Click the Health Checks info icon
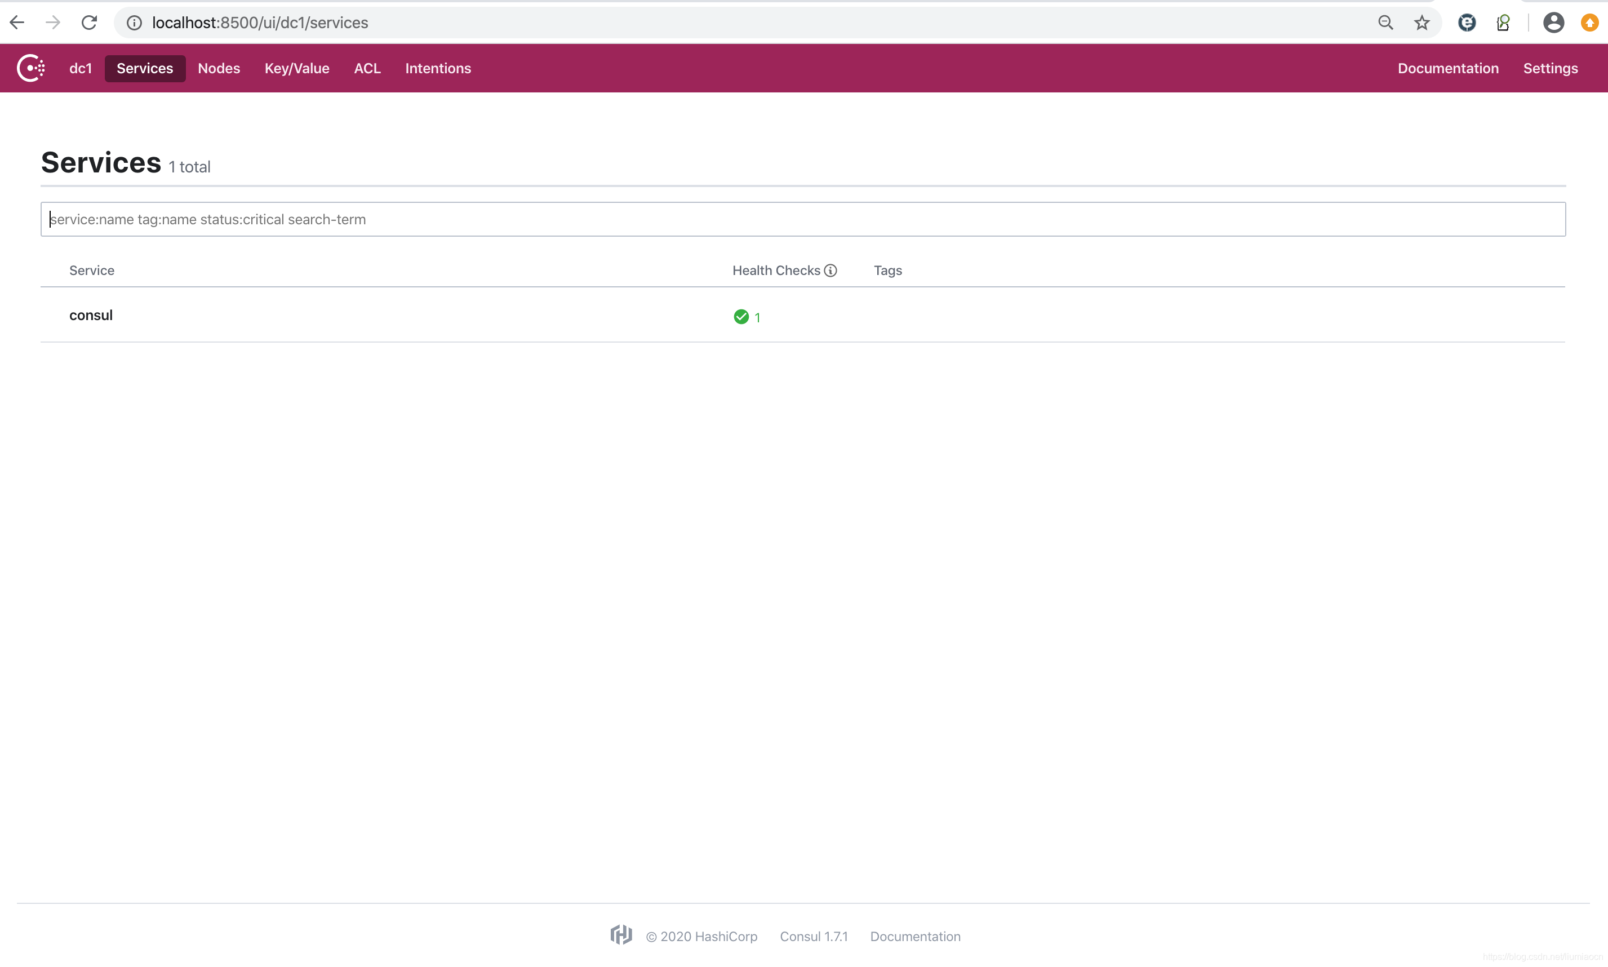1608x967 pixels. tap(832, 270)
